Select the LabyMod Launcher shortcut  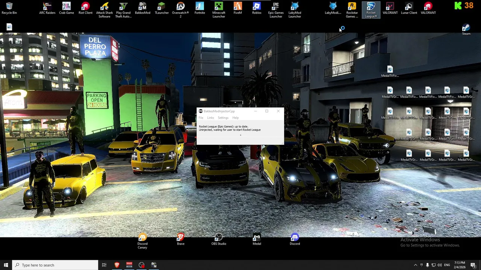pyautogui.click(x=295, y=10)
